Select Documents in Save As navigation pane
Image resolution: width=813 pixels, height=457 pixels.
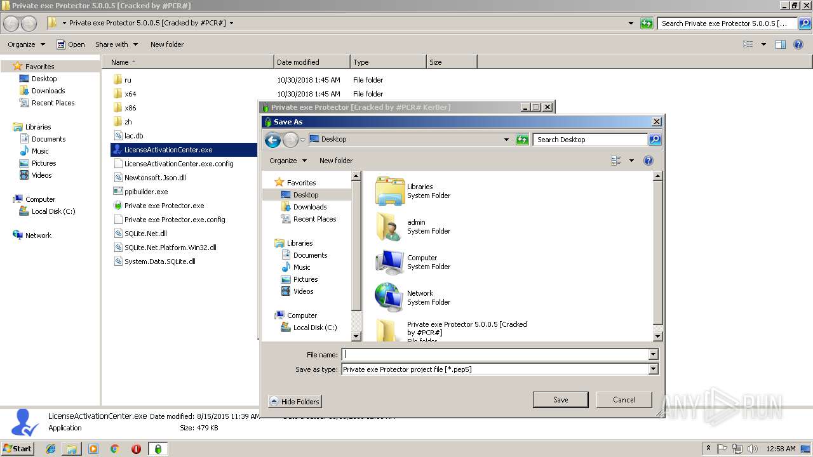pos(310,255)
